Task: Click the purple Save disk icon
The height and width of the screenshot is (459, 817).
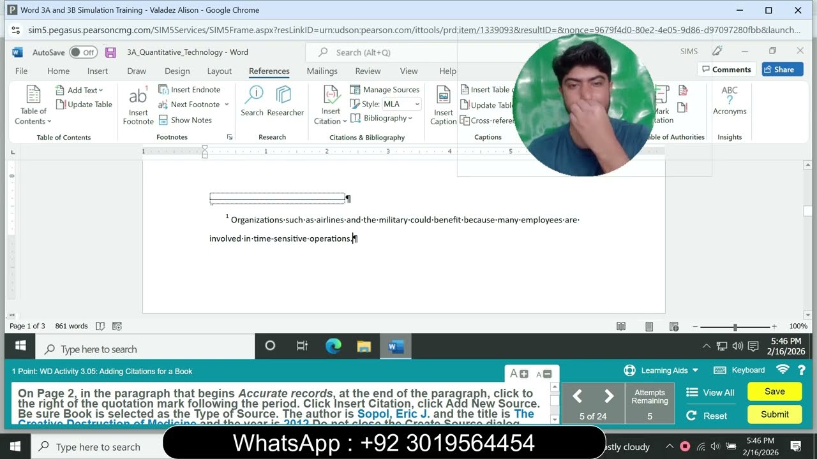Action: pyautogui.click(x=110, y=52)
